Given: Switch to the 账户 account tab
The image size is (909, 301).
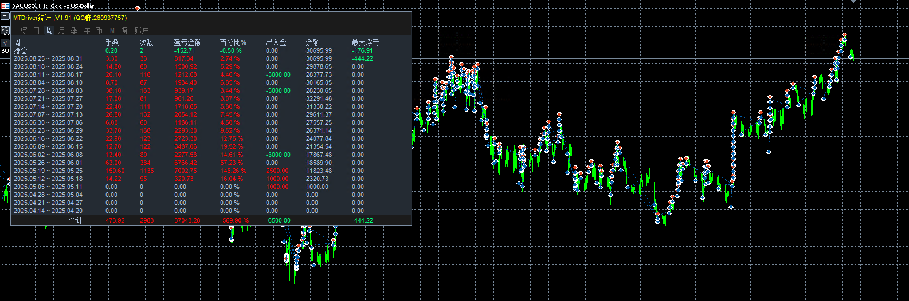Looking at the screenshot, I should tap(142, 30).
